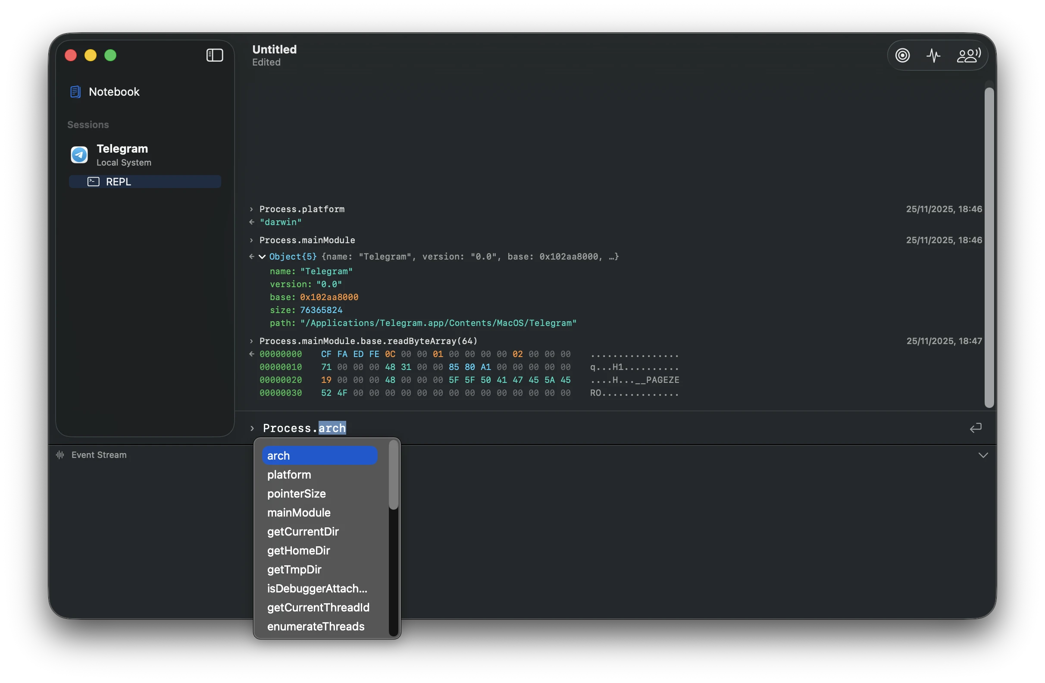Click the Event Stream label
1045x683 pixels.
99,455
